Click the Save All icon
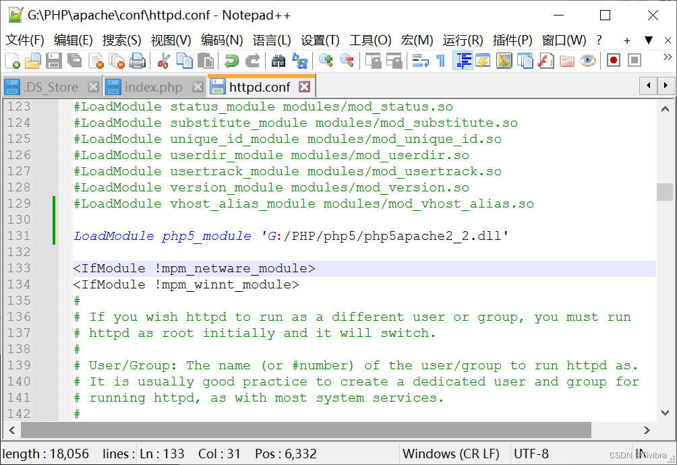The width and height of the screenshot is (677, 465). click(75, 61)
